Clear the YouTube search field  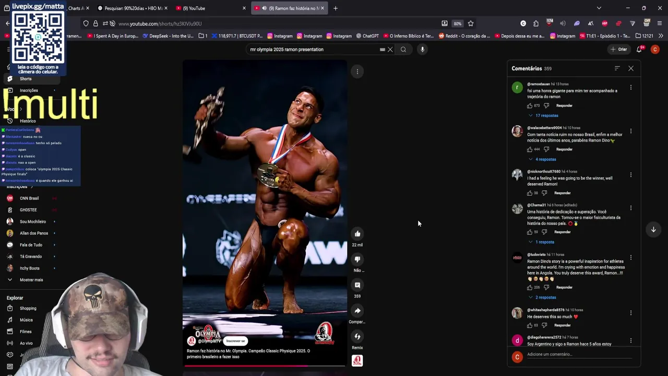click(x=390, y=50)
